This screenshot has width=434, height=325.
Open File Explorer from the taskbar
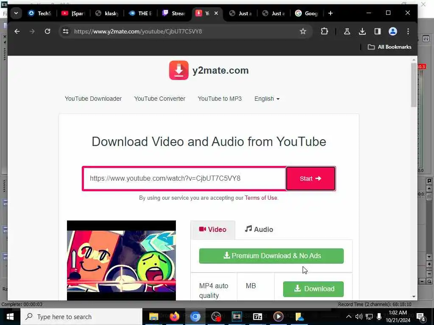coord(153,317)
